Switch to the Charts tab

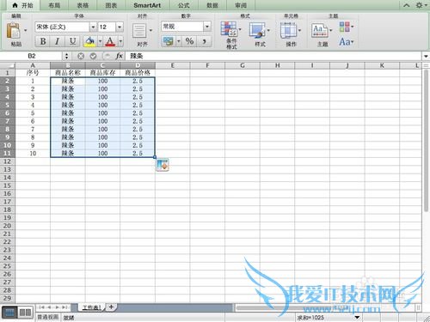(x=111, y=5)
